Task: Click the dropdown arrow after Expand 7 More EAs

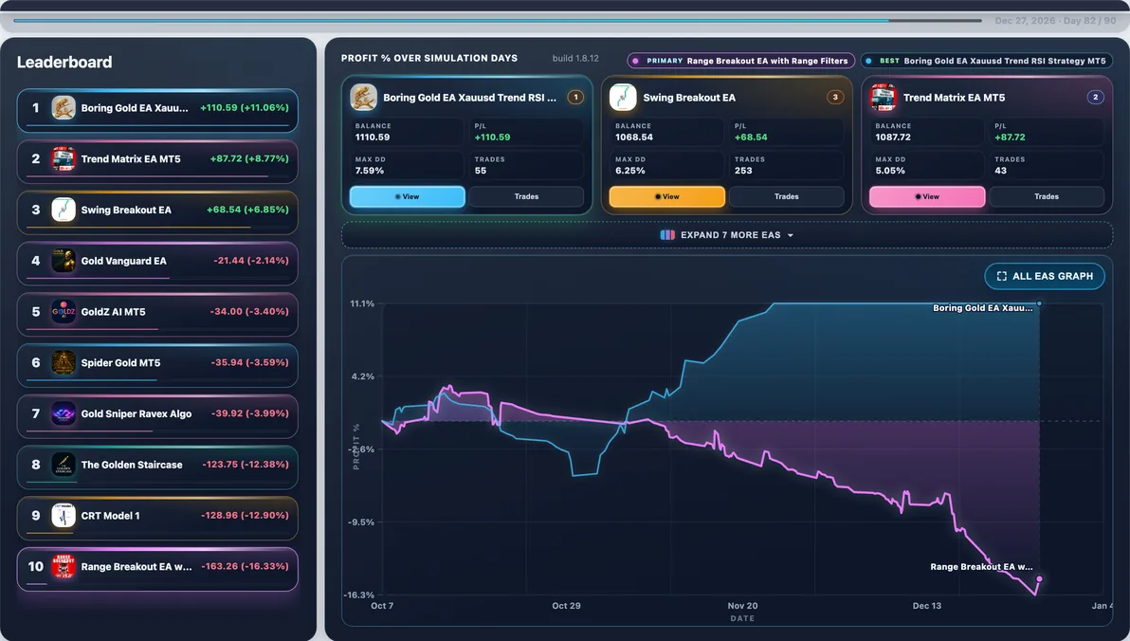Action: point(791,236)
